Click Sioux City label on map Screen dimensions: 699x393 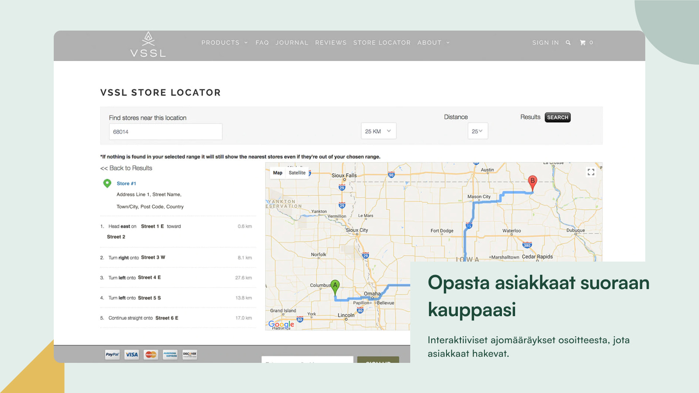click(x=357, y=230)
